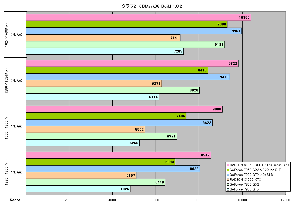This screenshot has height=204, width=292.
Task: Click the '1280×1024ドット' axis category label
Action: [x=6, y=81]
